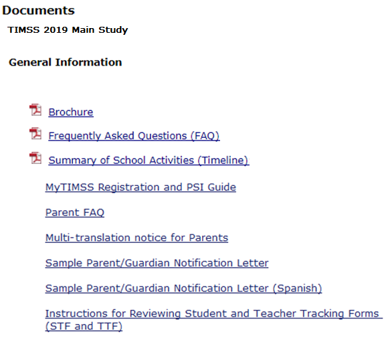Screen dimensions: 392x338
Task: Open Instructions for Reviewing Student and Teacher Tracking Forms
Action: (x=214, y=320)
